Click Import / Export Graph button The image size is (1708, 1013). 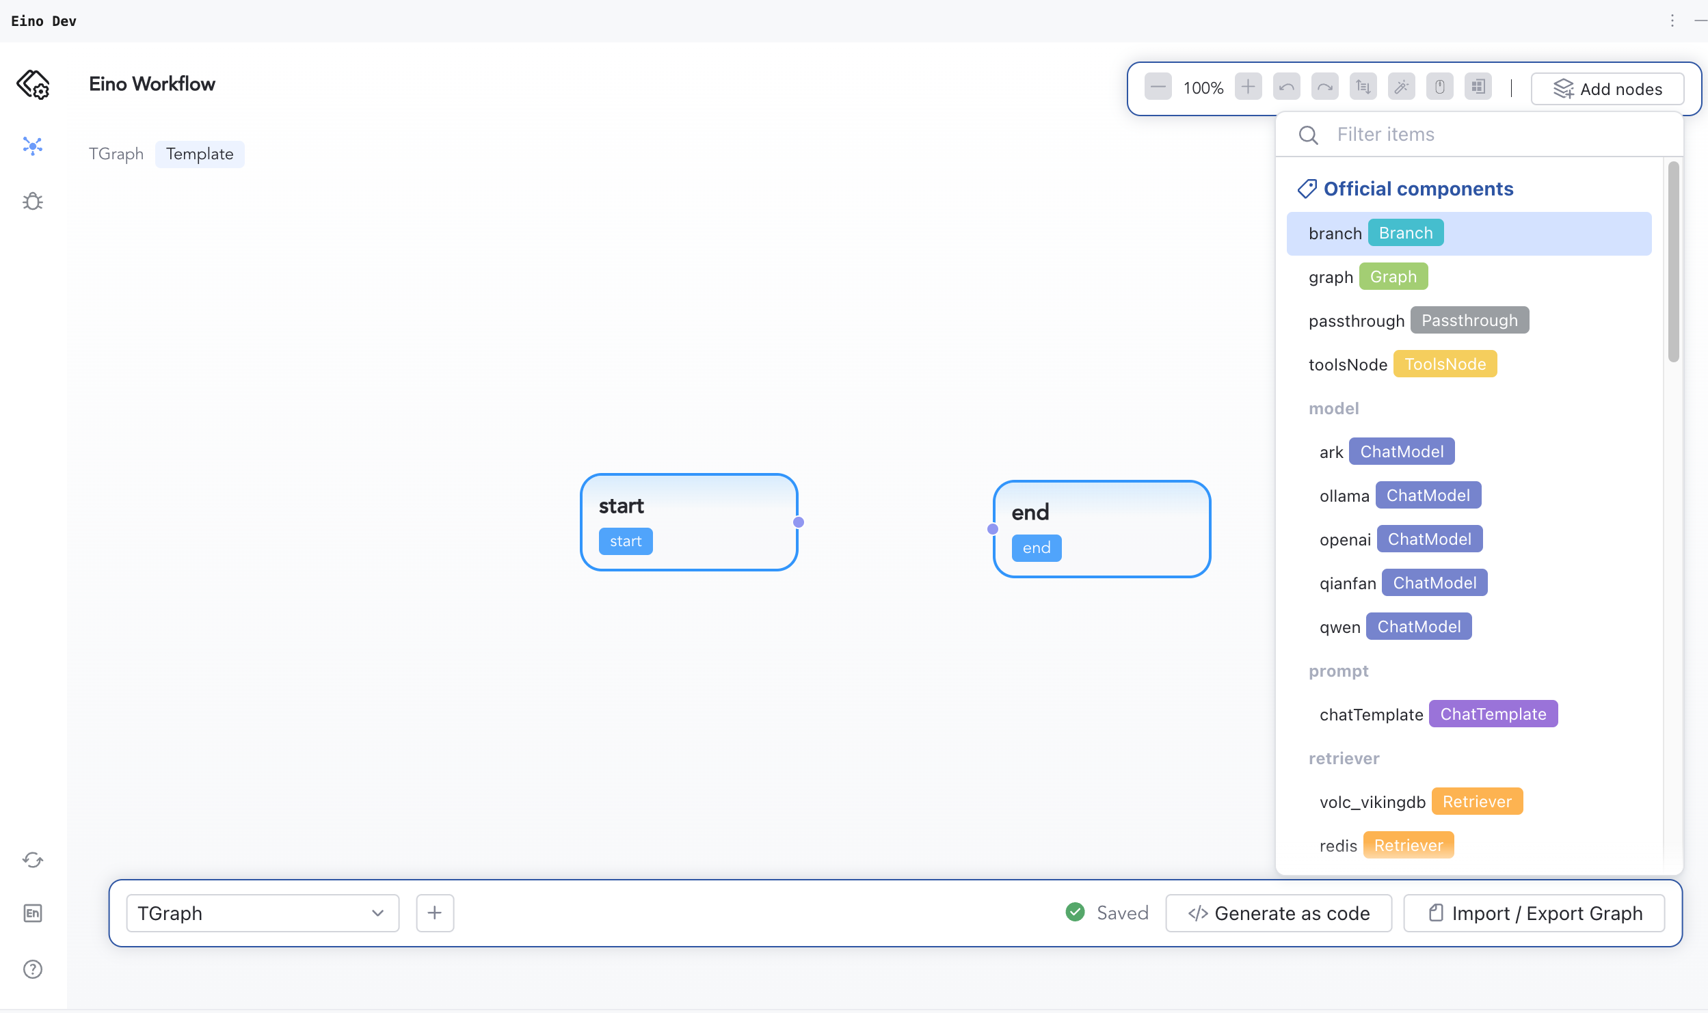1534,913
